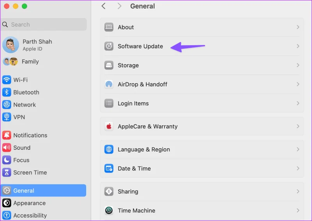The width and height of the screenshot is (312, 221).
Task: Select Screen Time label in sidebar
Action: (30, 172)
